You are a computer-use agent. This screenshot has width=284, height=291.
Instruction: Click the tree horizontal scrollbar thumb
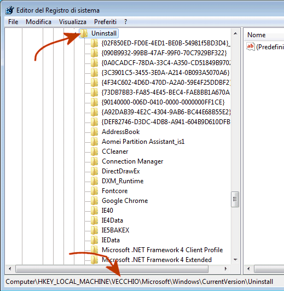pos(112,269)
